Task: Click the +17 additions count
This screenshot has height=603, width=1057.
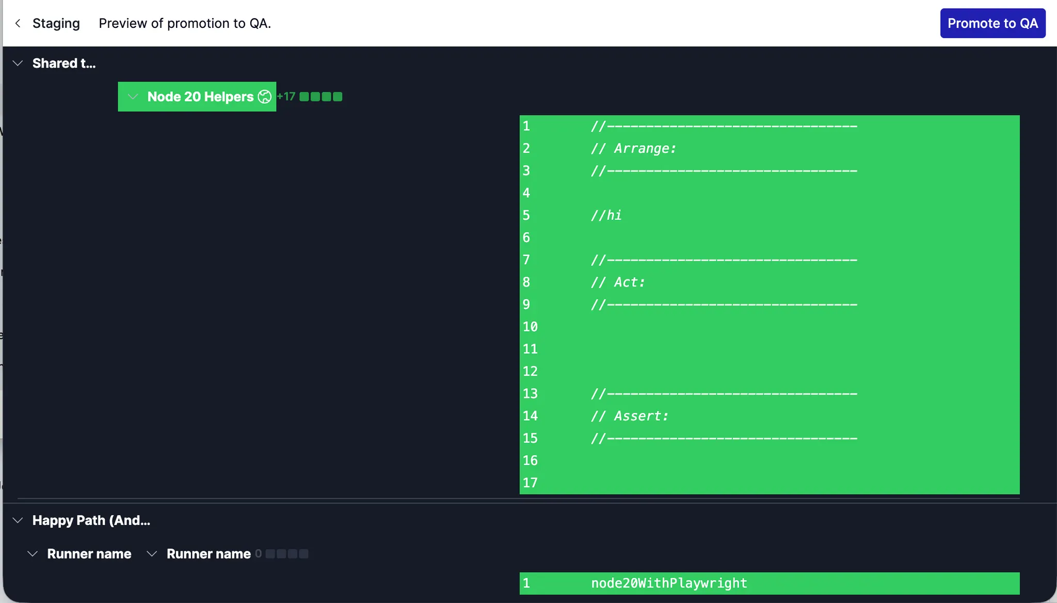Action: coord(286,97)
